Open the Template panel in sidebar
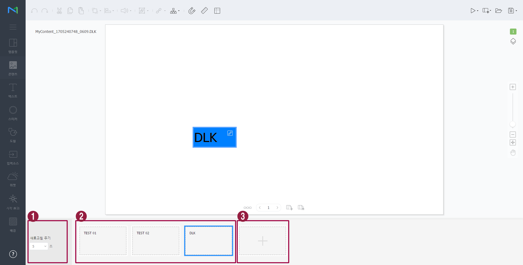This screenshot has width=523, height=265. pos(13,45)
